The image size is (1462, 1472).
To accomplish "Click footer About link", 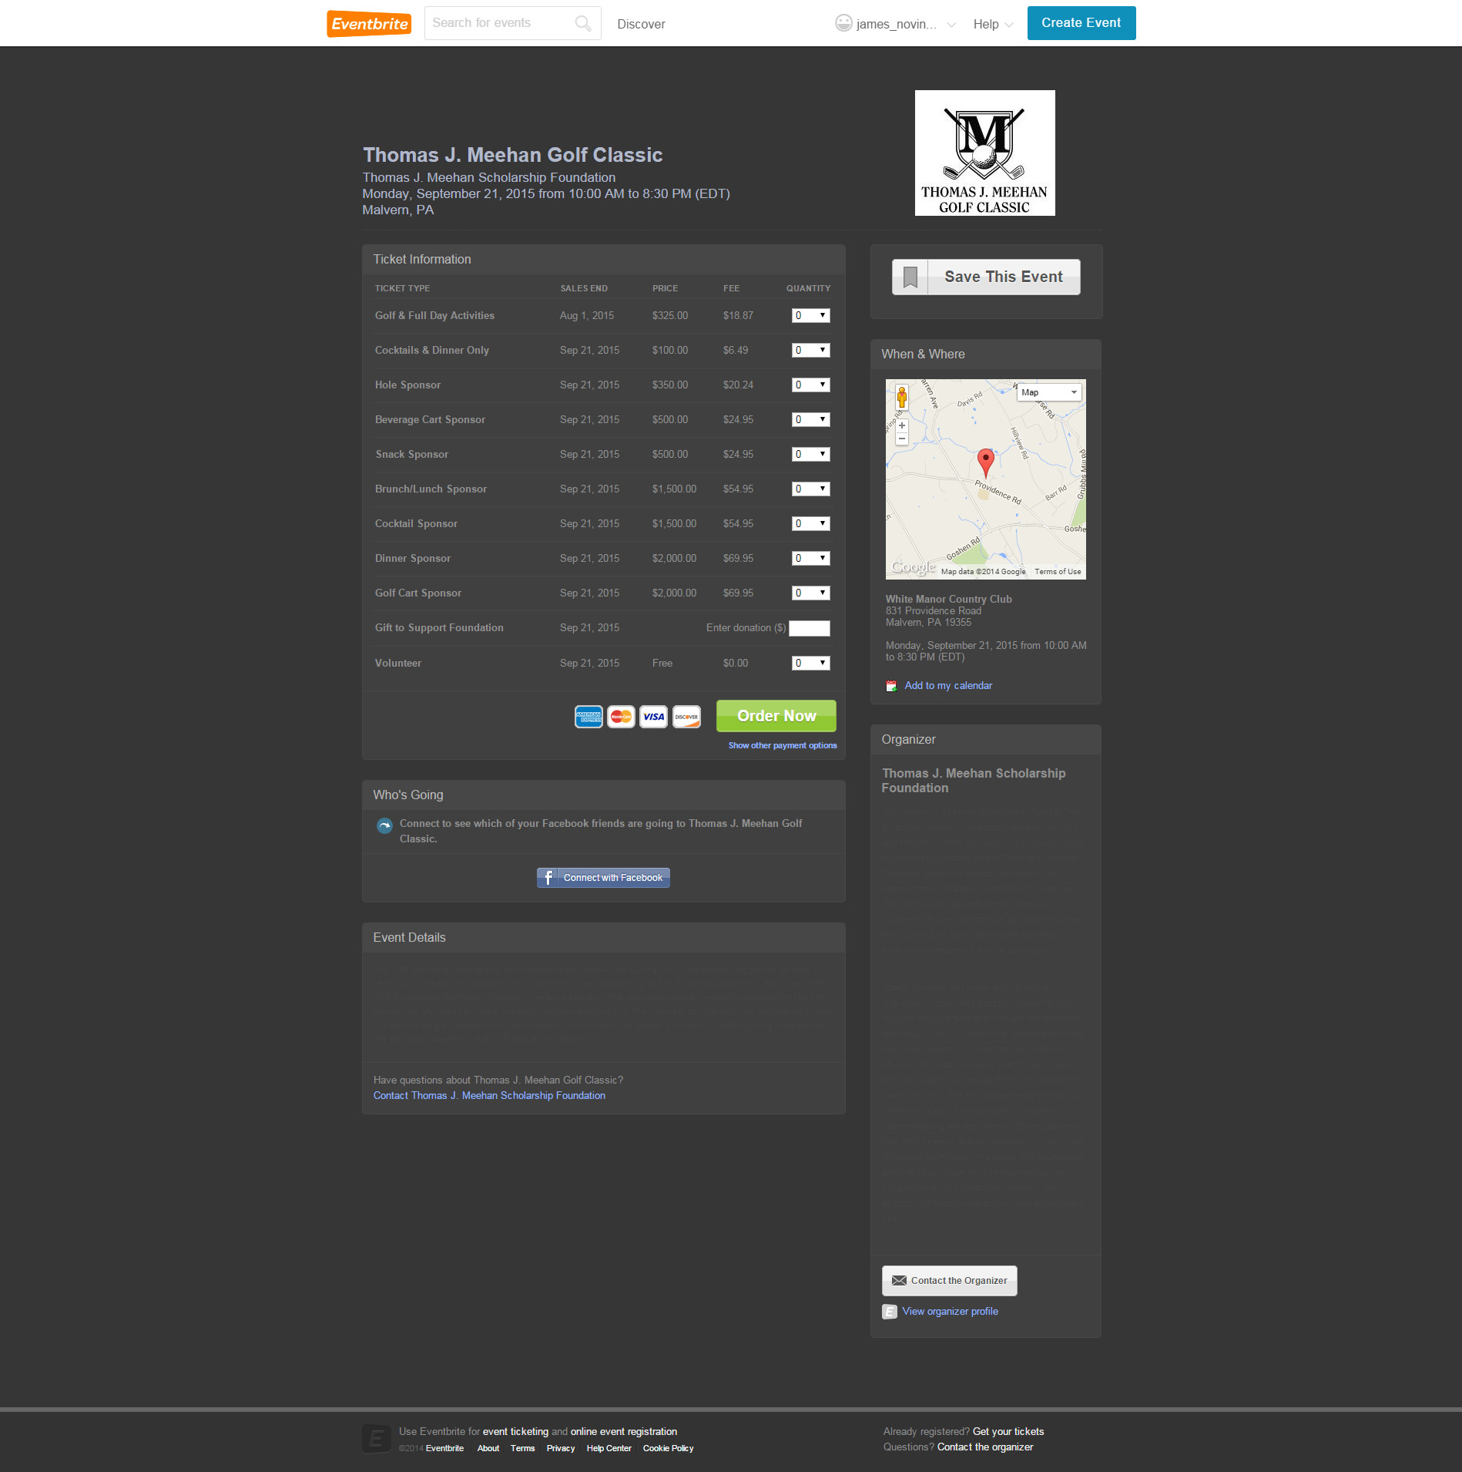I will (x=488, y=1449).
